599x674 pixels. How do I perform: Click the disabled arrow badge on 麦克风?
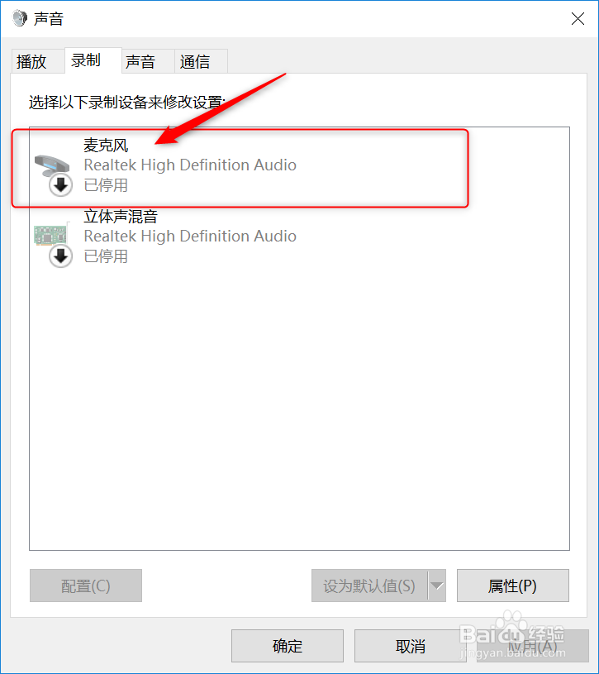click(x=60, y=185)
